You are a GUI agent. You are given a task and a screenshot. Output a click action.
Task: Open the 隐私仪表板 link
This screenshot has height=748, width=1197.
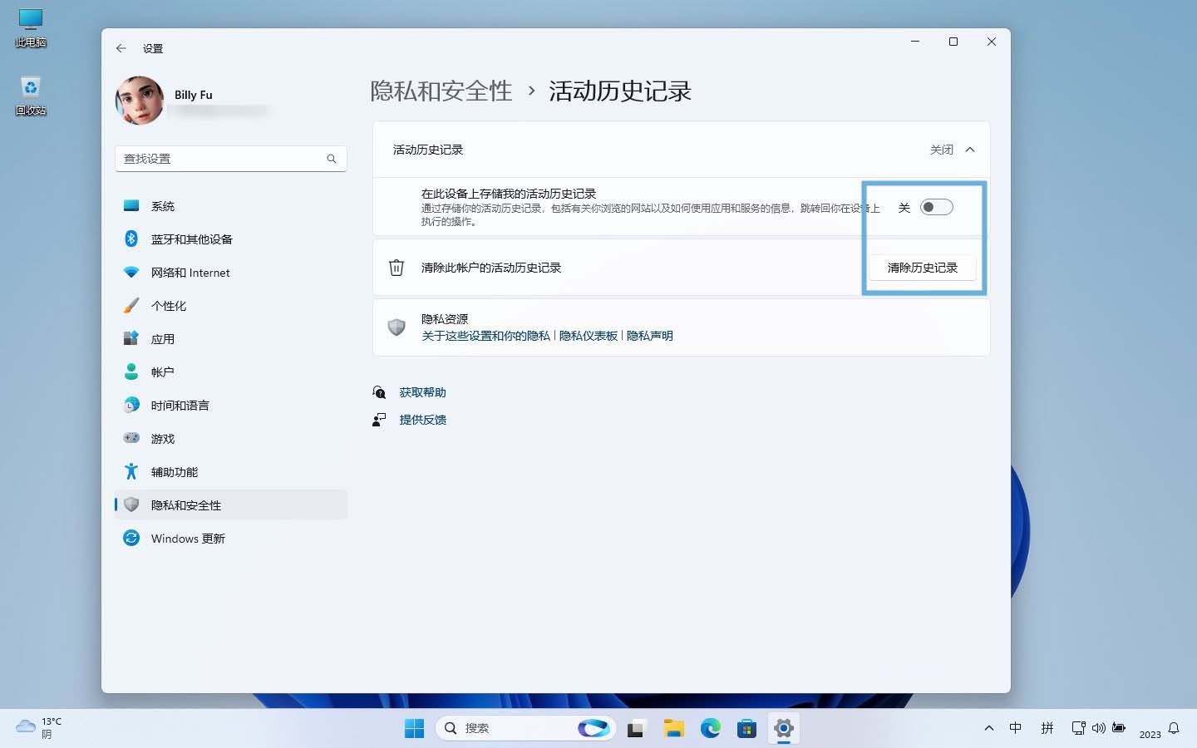589,336
